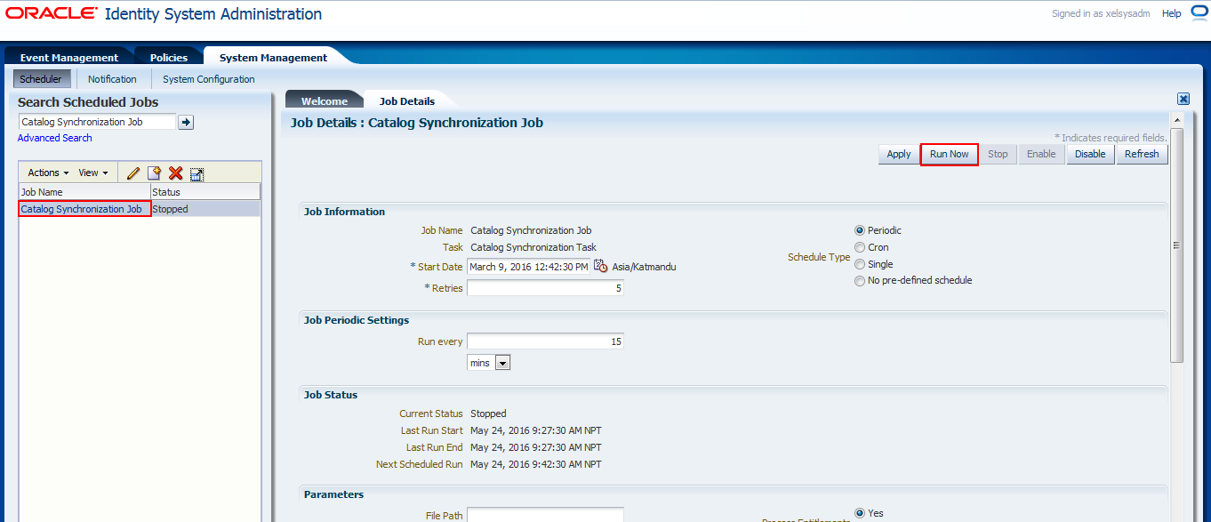Click the File Path input field
Viewport: 1211px width, 522px height.
pyautogui.click(x=545, y=515)
